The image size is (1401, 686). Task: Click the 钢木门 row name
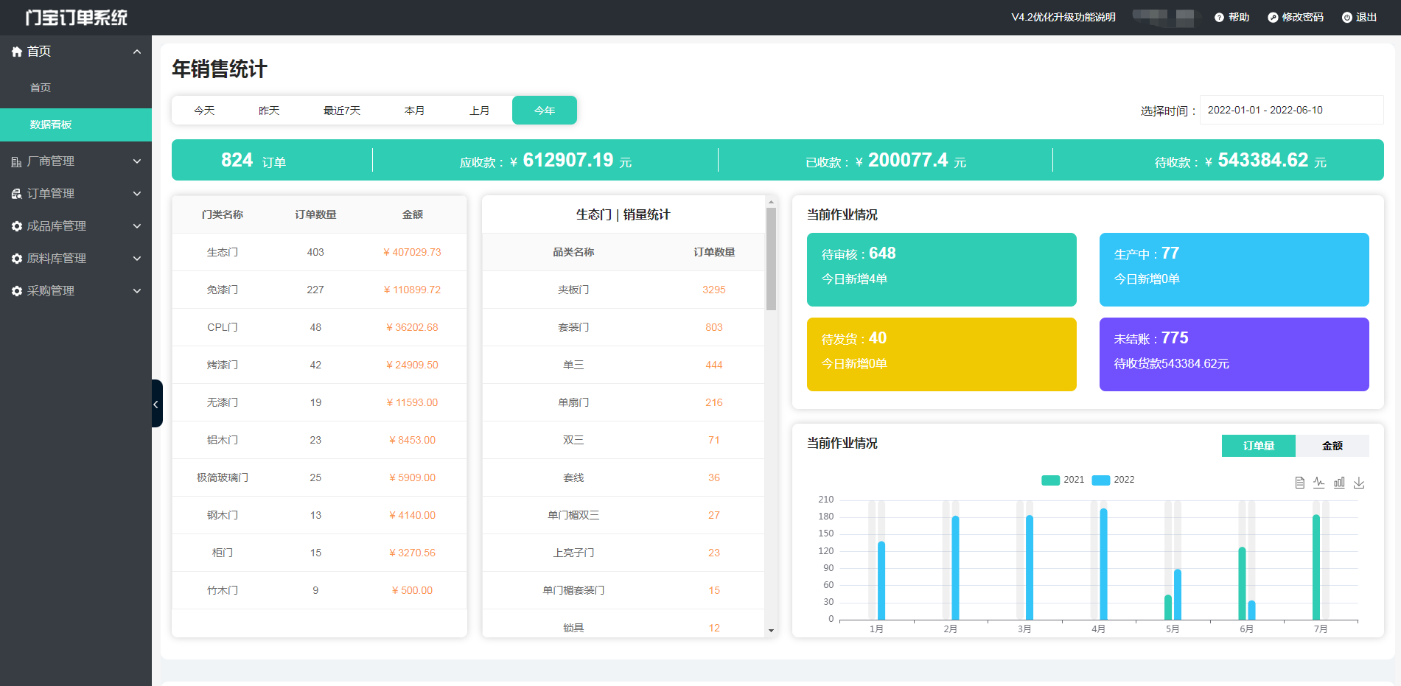tap(223, 516)
